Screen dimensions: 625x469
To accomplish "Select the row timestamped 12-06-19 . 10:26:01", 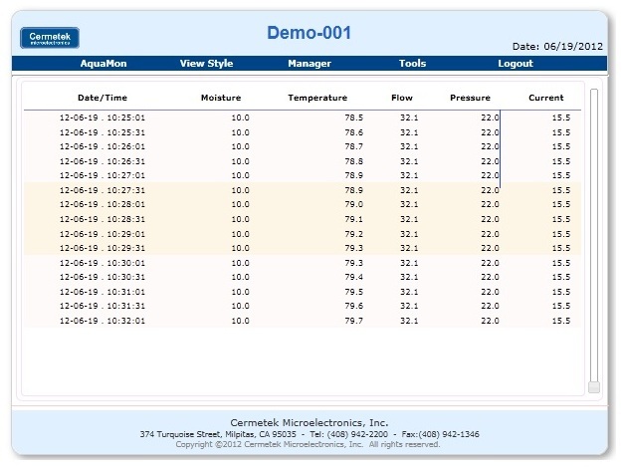I will tap(303, 147).
